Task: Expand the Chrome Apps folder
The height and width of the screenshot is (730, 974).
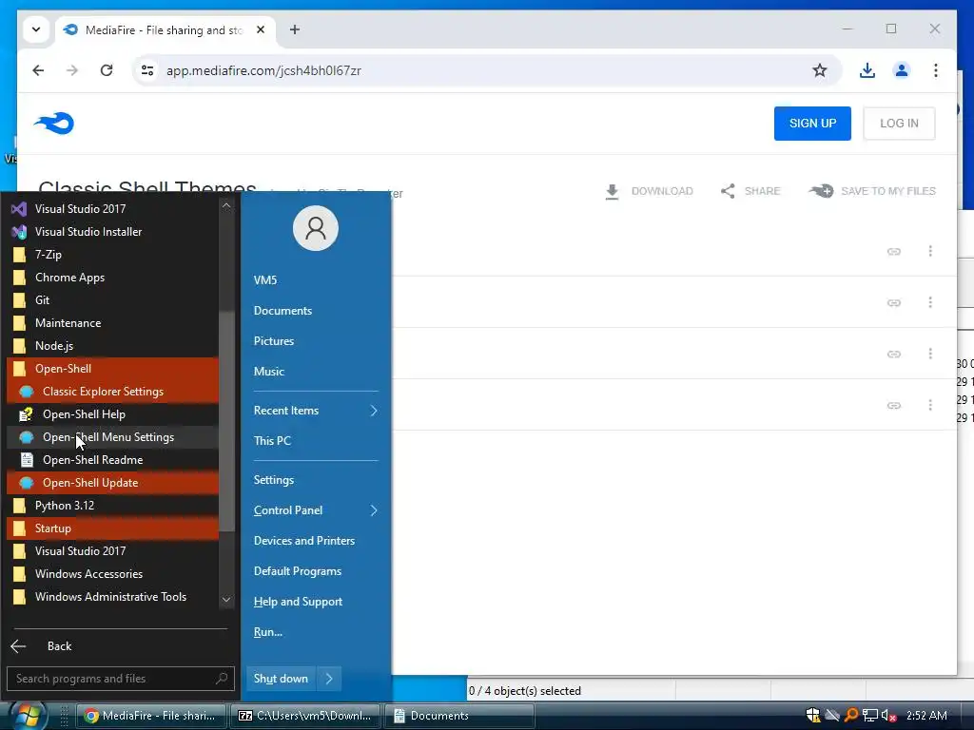Action: (x=112, y=278)
